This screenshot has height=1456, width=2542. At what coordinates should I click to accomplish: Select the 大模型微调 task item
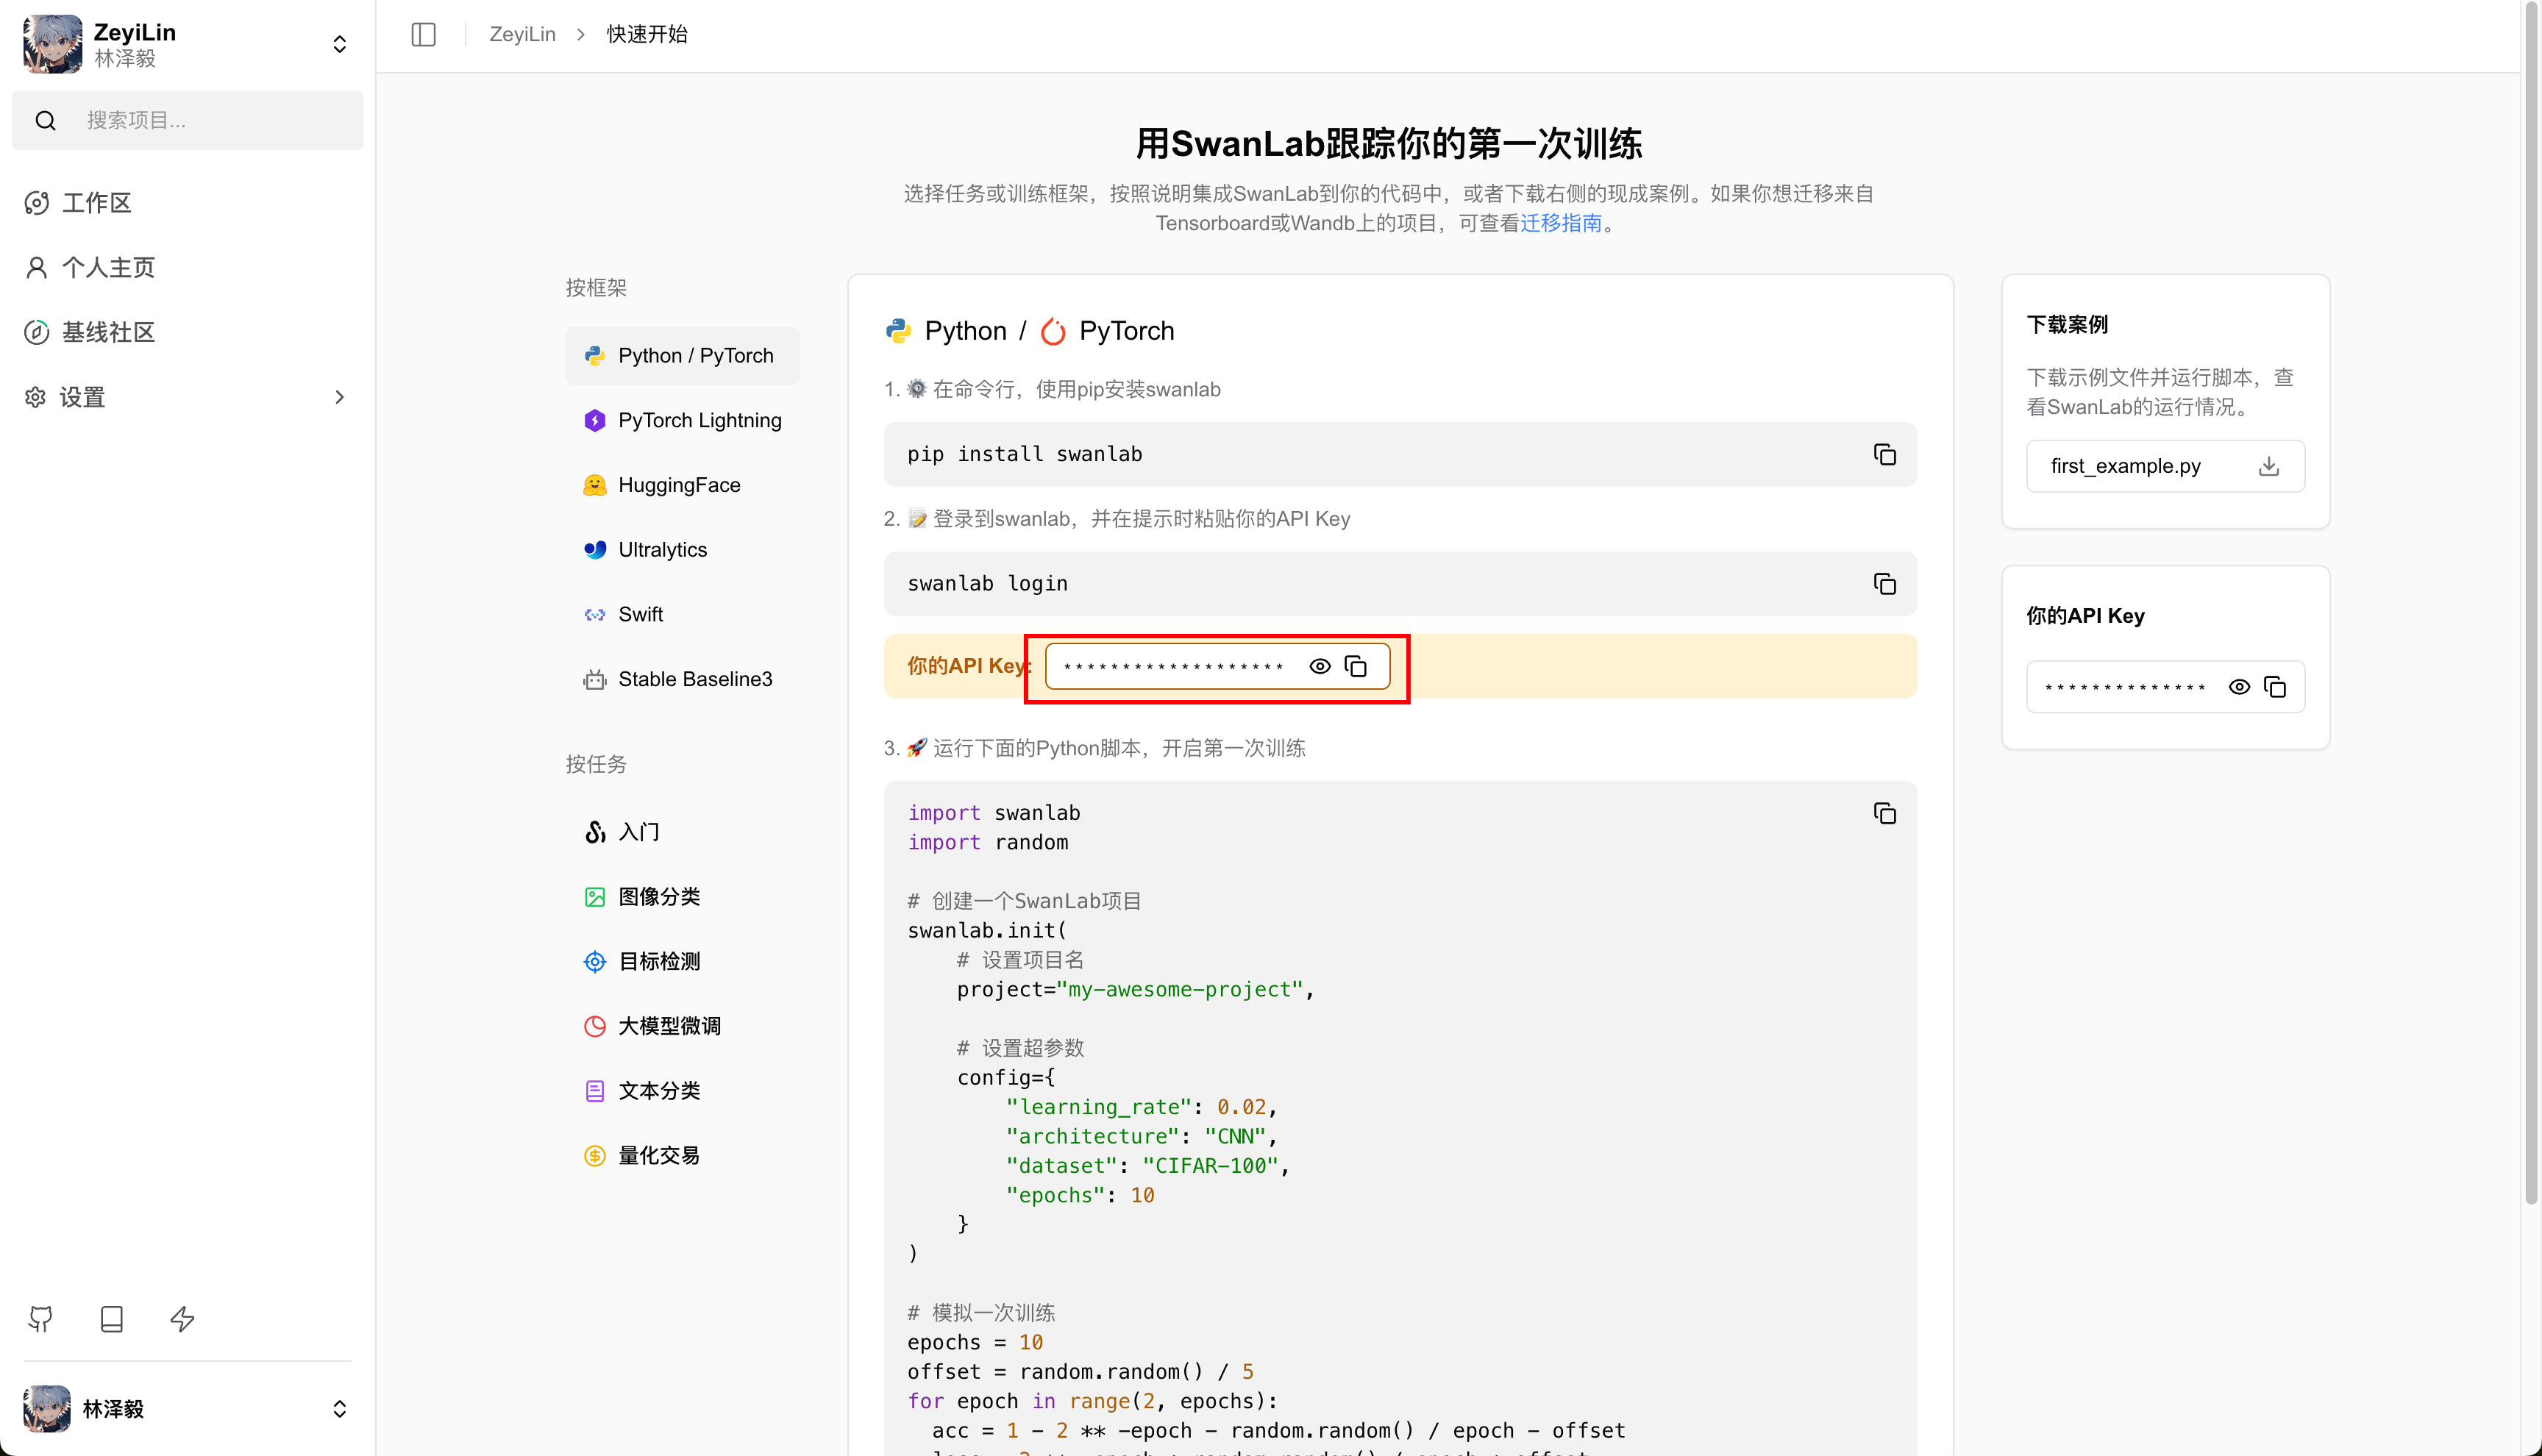coord(669,1026)
